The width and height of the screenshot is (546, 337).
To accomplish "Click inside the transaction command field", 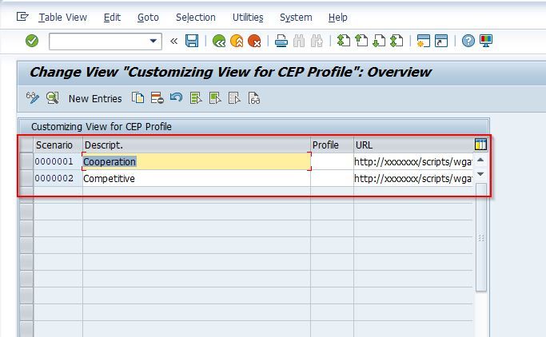I will 99,42.
